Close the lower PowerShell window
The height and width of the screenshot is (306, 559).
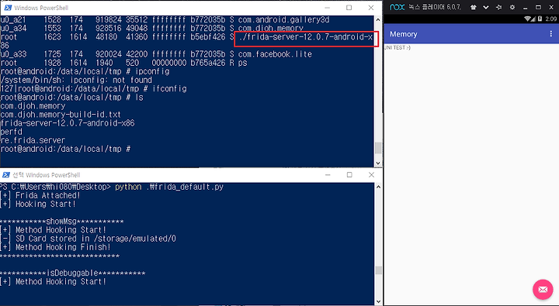click(x=371, y=175)
